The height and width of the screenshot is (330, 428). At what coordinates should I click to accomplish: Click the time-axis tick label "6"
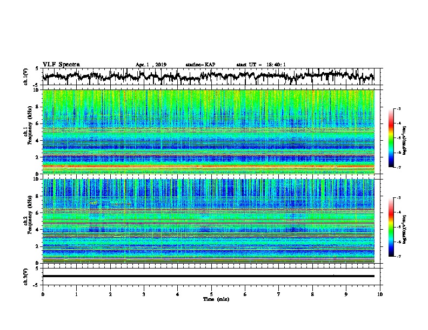pos(245,294)
